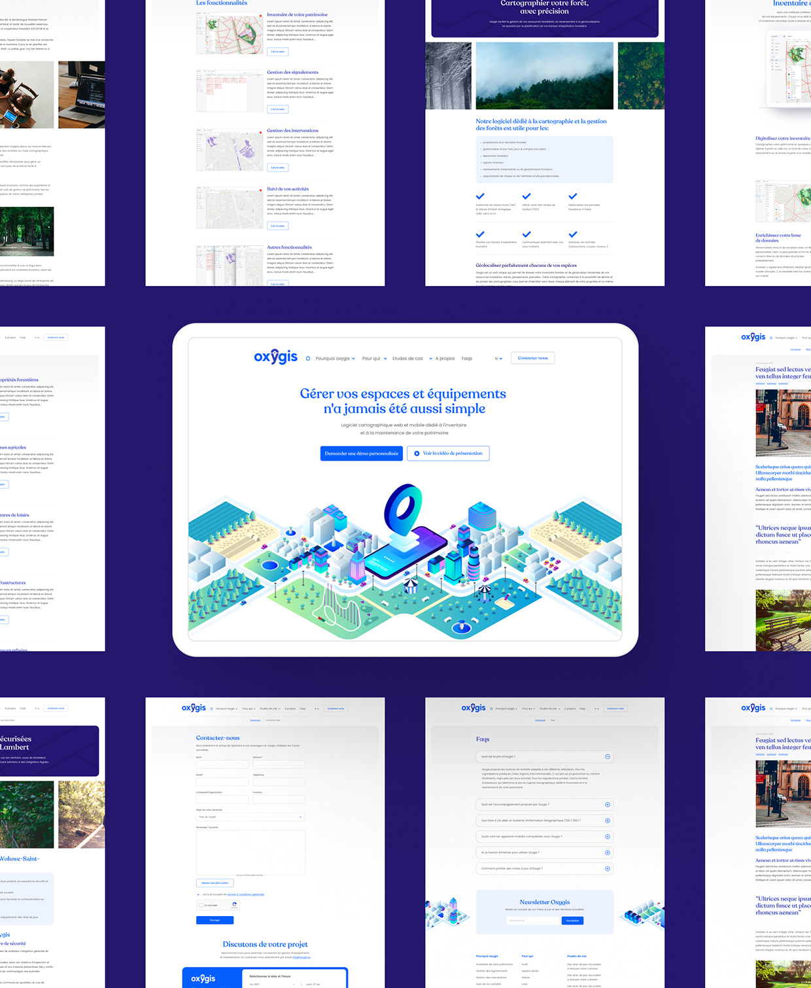Expand the FAQ about compatible mobile devices
This screenshot has height=988, width=811.
[608, 836]
